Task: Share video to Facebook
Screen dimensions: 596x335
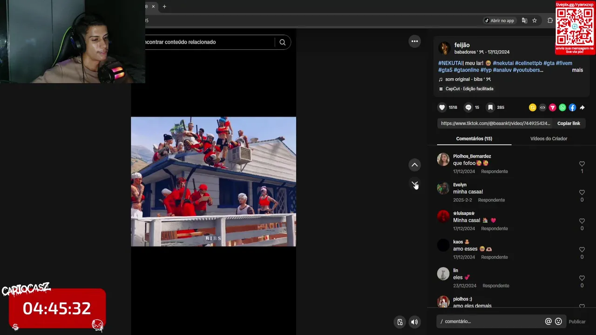Action: pos(572,107)
